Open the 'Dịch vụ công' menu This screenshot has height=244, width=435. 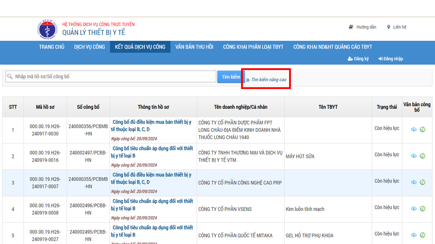[x=89, y=47]
